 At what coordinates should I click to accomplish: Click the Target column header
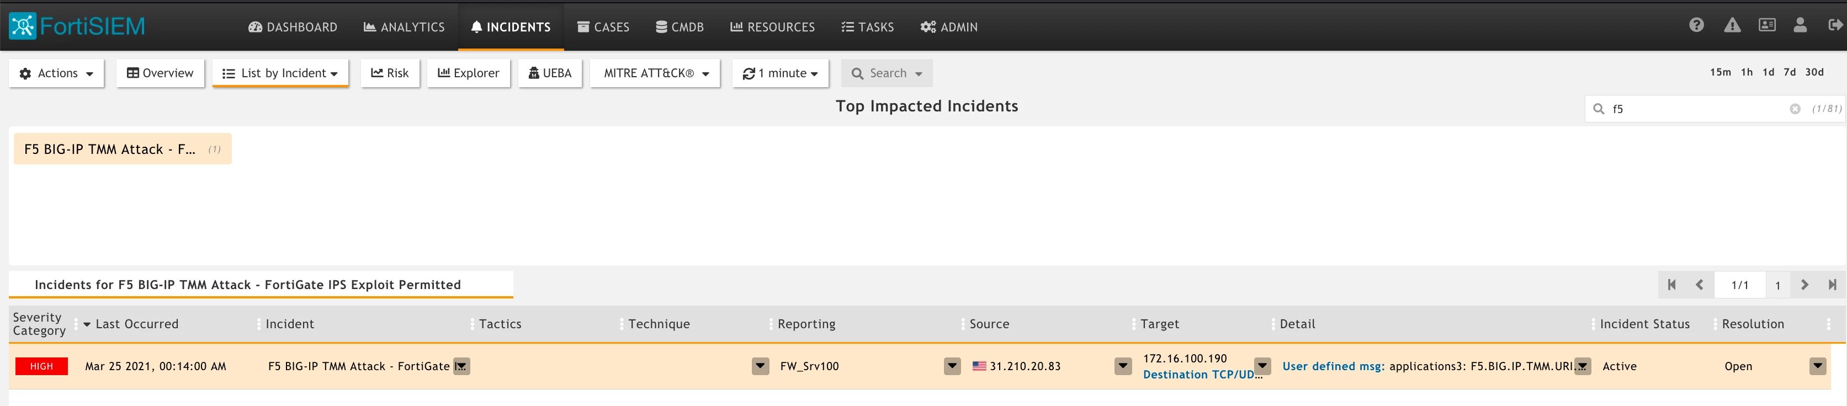tap(1159, 324)
